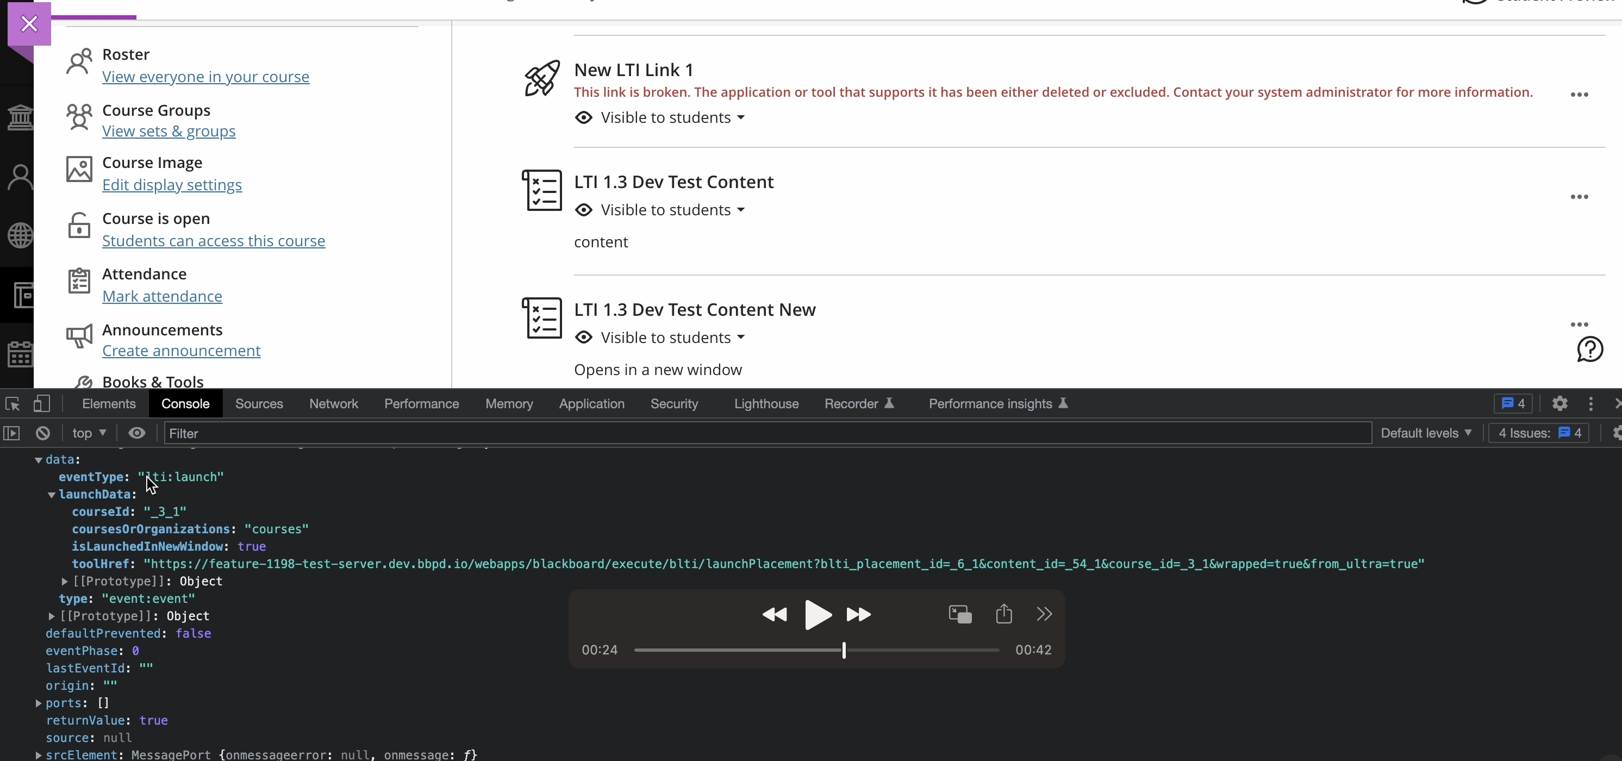Create live expression with eye icon
1622x761 pixels.
136,433
